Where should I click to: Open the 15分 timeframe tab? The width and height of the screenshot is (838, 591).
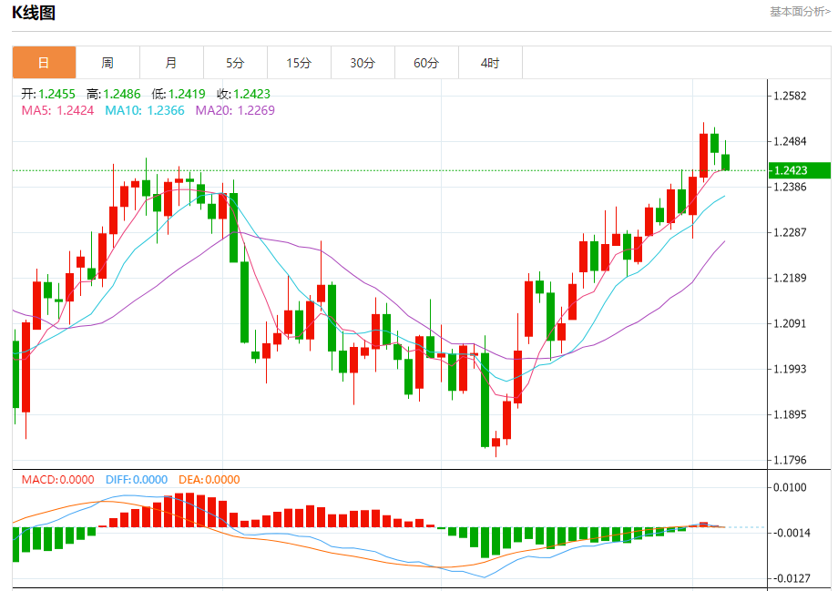pyautogui.click(x=299, y=63)
